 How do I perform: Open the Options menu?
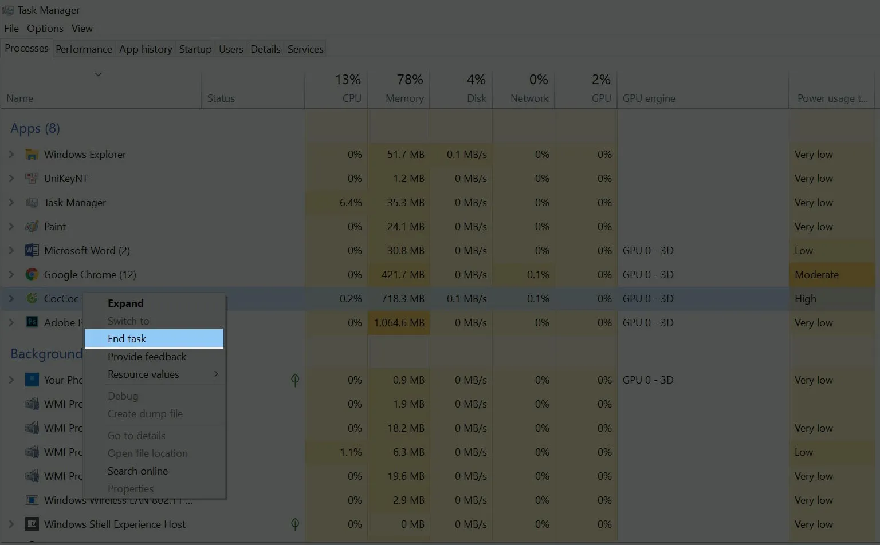coord(45,29)
